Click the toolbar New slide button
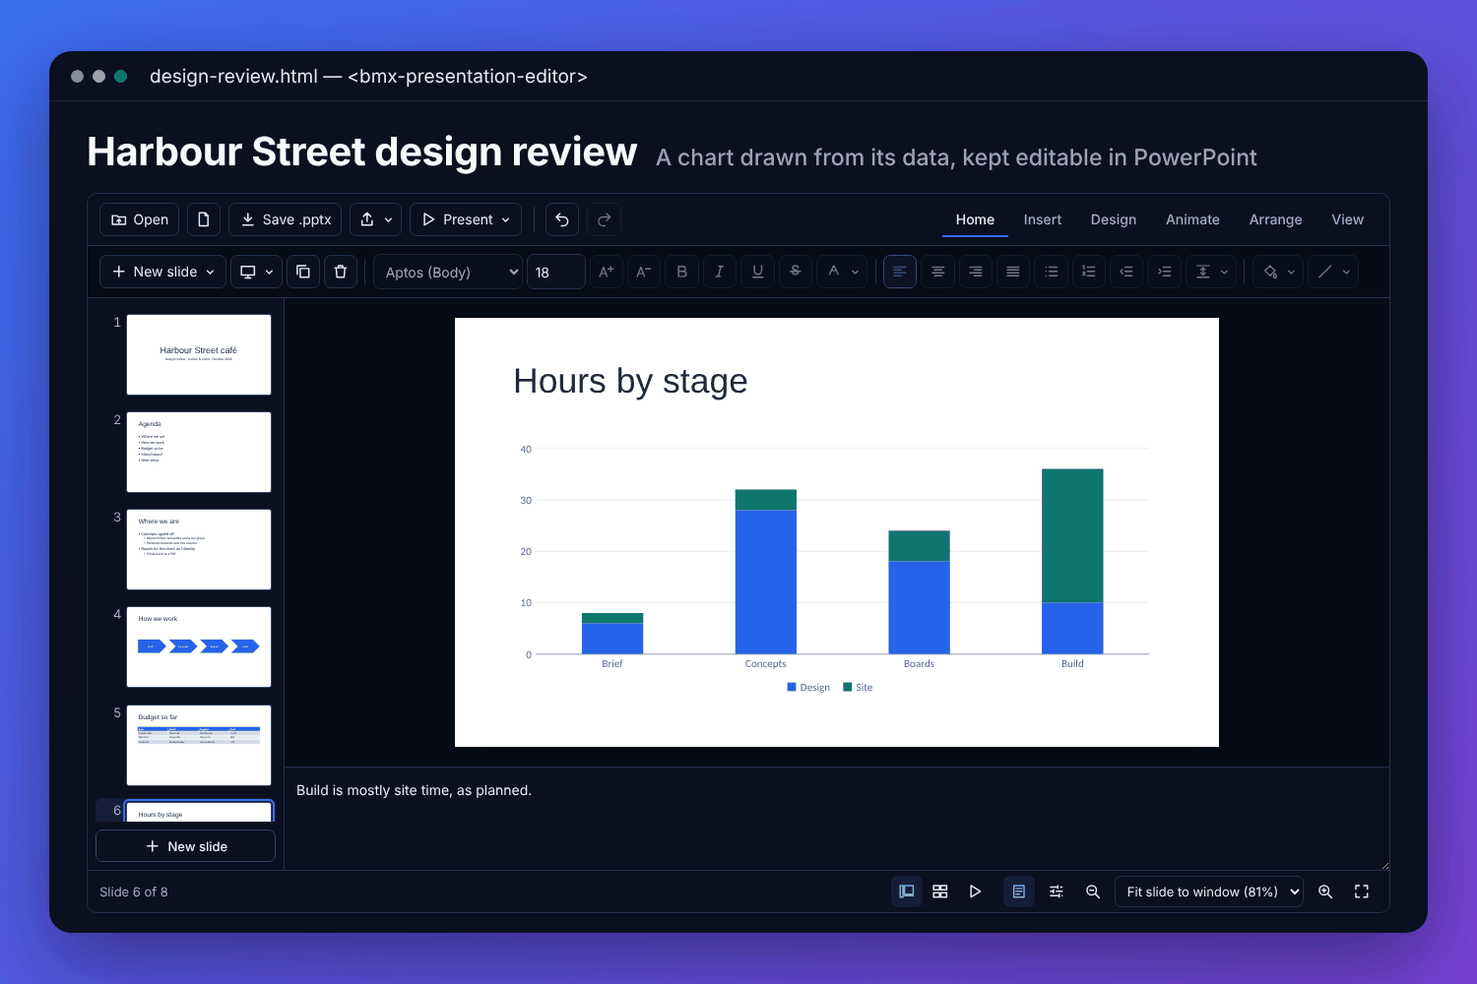This screenshot has width=1477, height=984. coord(162,272)
